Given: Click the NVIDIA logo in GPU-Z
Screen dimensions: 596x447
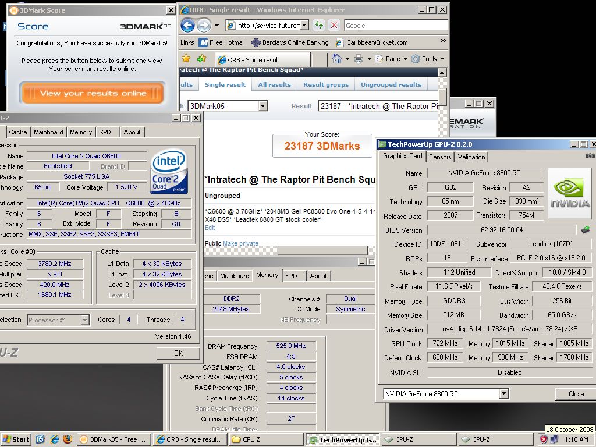Looking at the screenshot, I should (x=570, y=193).
